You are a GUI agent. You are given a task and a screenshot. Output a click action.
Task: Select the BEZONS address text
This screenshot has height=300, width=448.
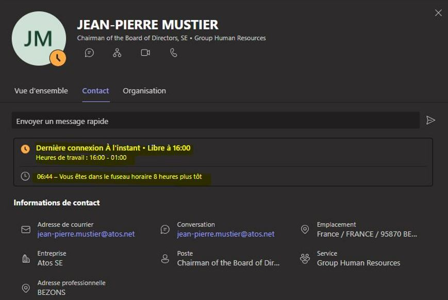coord(52,292)
